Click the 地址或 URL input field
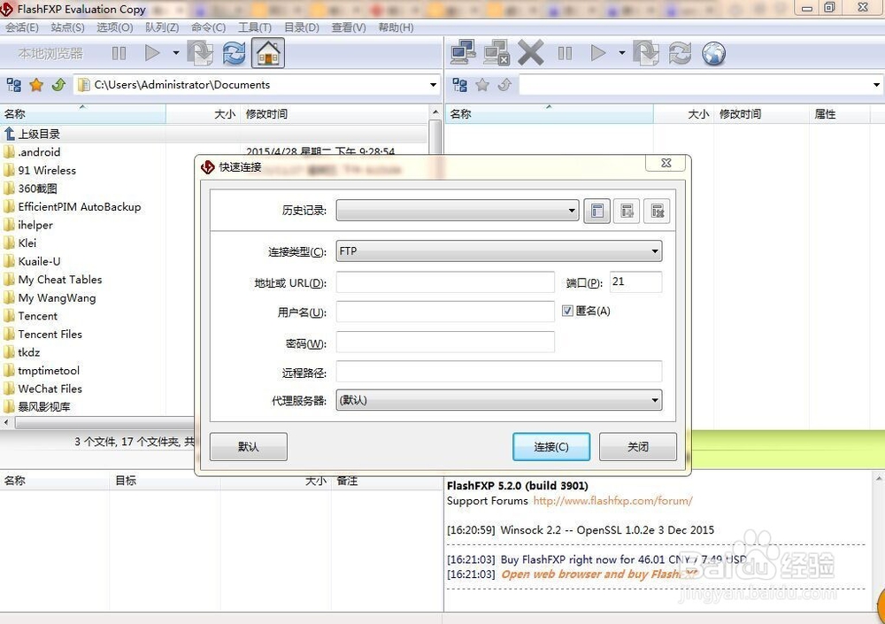This screenshot has width=885, height=624. pos(445,282)
